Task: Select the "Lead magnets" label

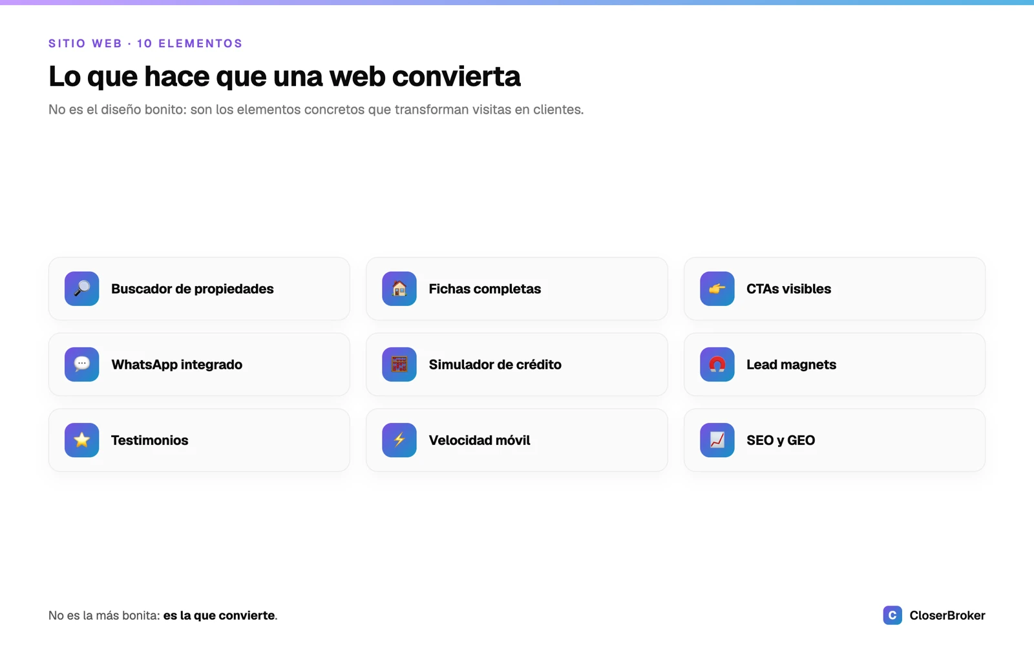Action: point(791,364)
